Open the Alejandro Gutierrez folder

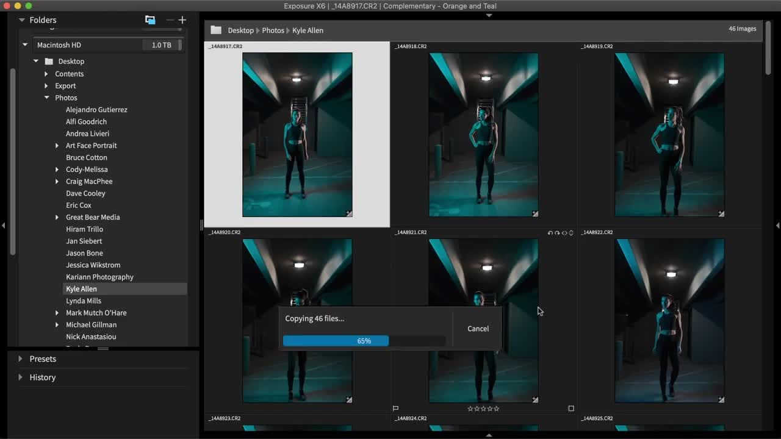coord(96,110)
